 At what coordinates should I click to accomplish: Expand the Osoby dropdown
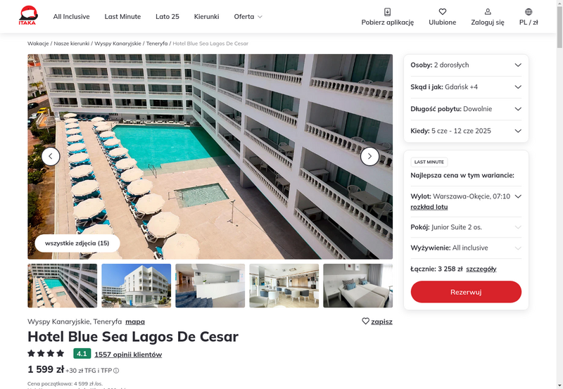(466, 65)
